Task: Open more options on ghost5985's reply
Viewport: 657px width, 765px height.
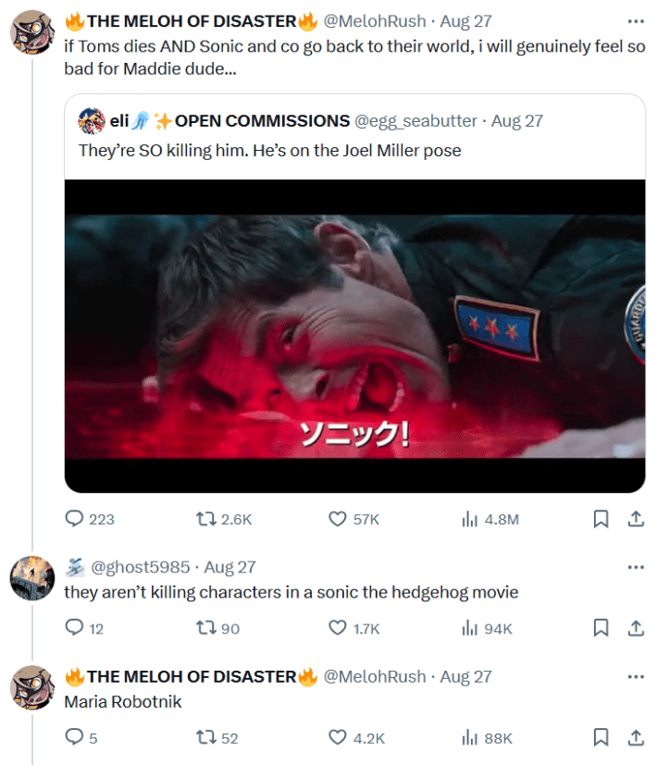Action: (x=632, y=567)
